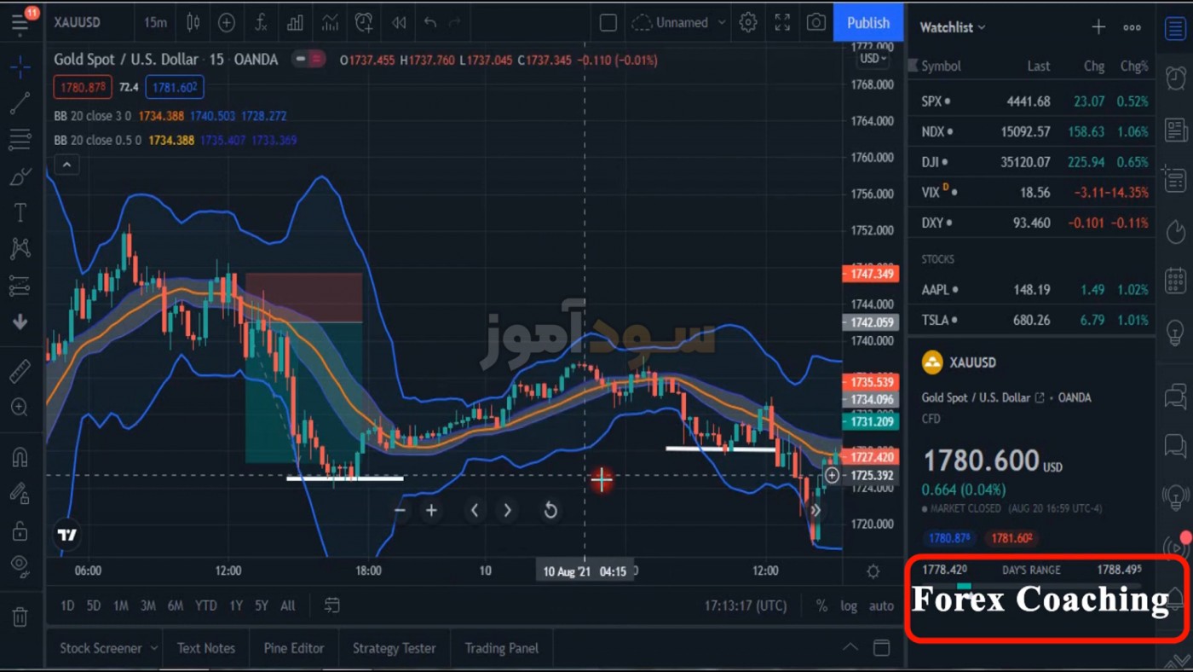Open the Fibonacci and Gann tools
Screen dimensions: 1193x672
coord(20,139)
